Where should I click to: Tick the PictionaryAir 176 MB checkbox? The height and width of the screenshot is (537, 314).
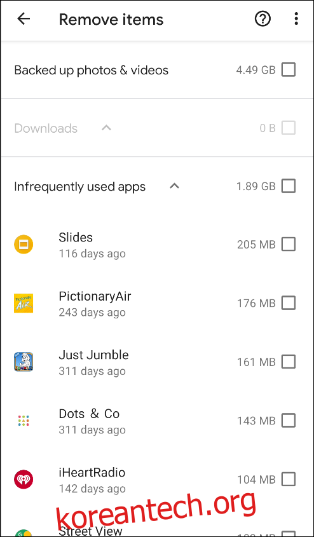pyautogui.click(x=289, y=303)
